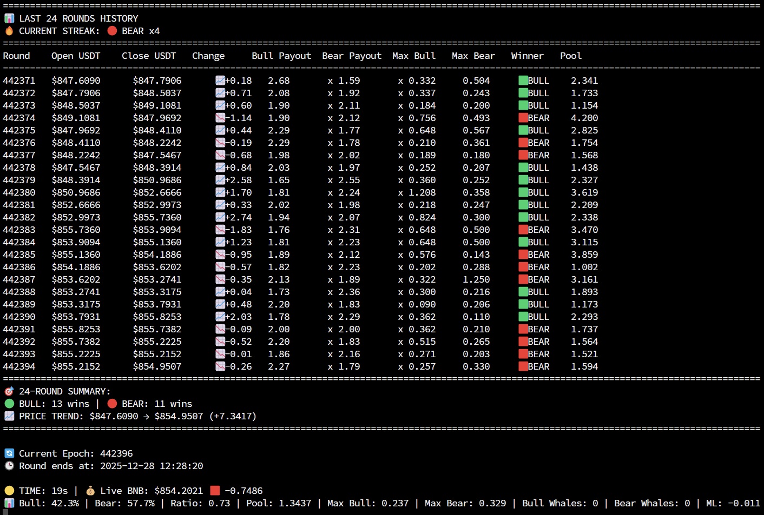Click the money bag icon before Live BNB
The height and width of the screenshot is (515, 764).
90,491
